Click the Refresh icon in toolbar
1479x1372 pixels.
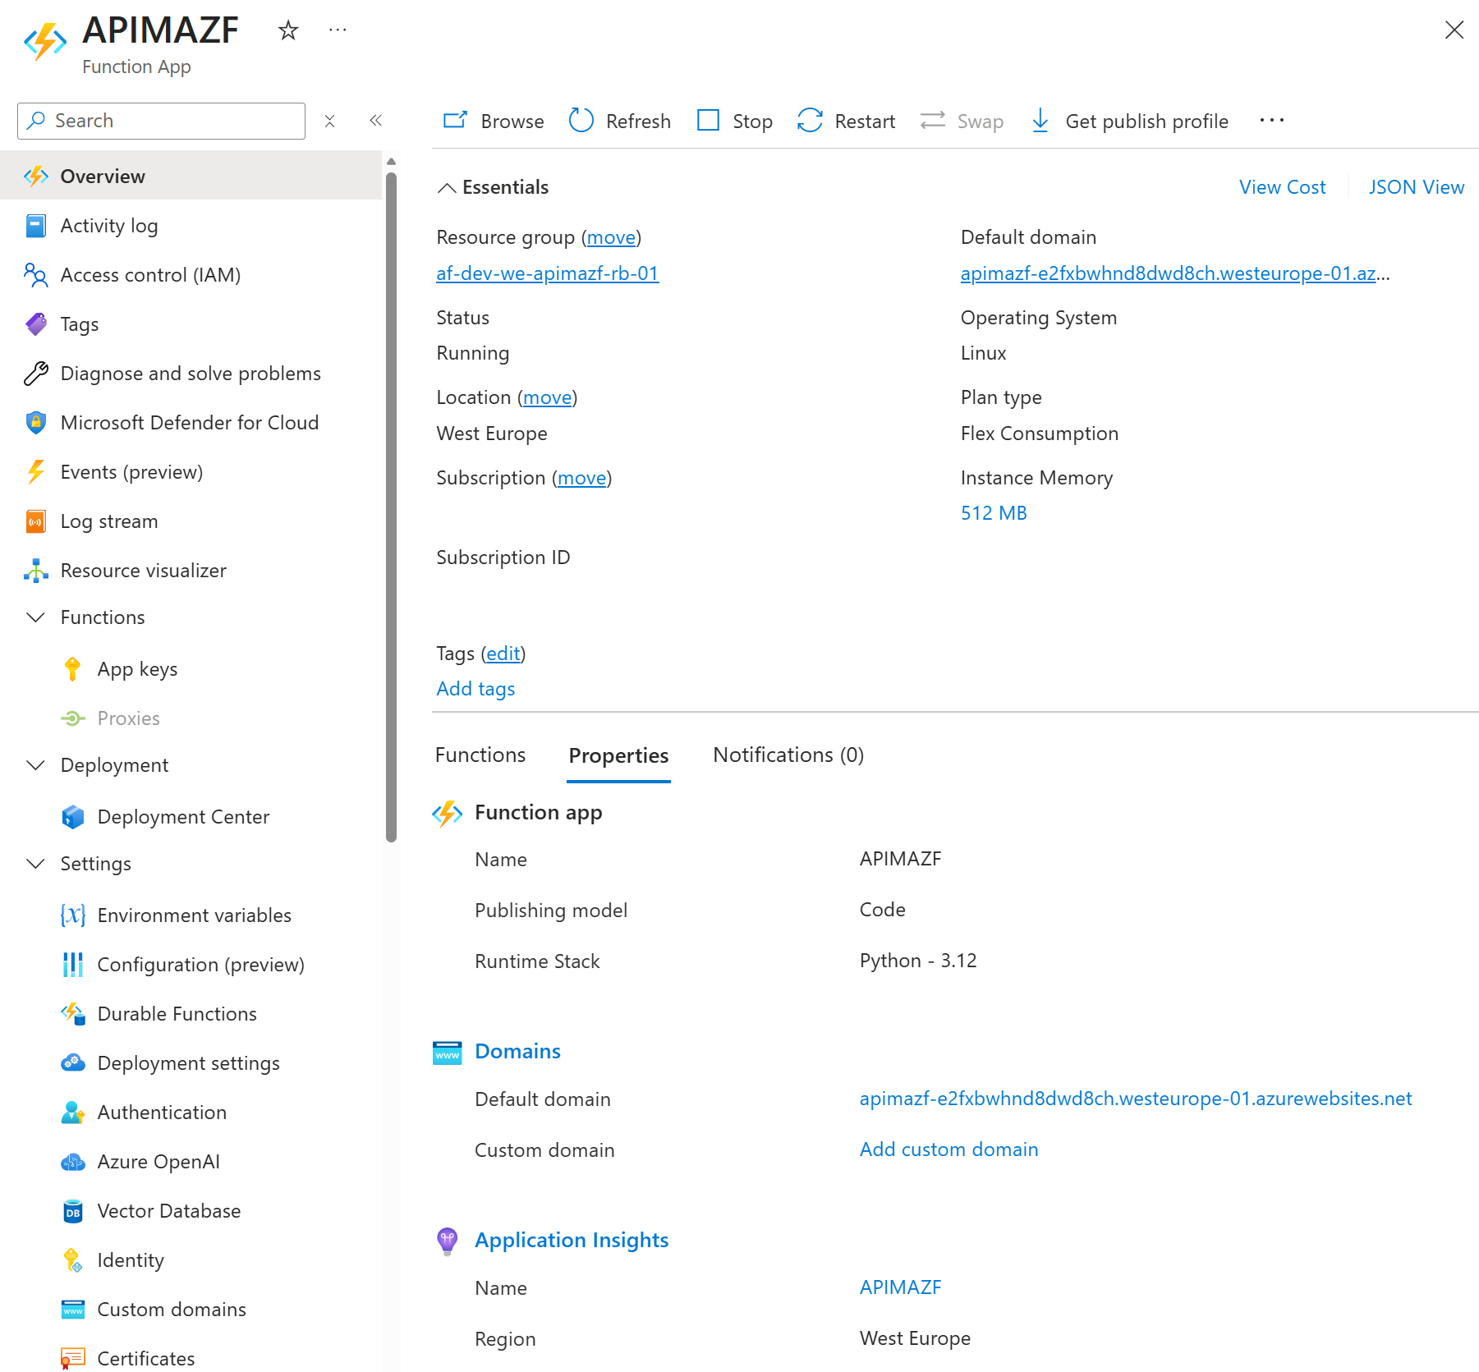pyautogui.click(x=581, y=121)
